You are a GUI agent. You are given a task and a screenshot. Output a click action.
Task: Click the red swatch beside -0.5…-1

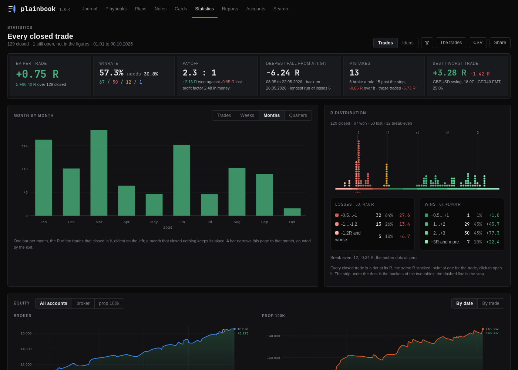coord(337,215)
